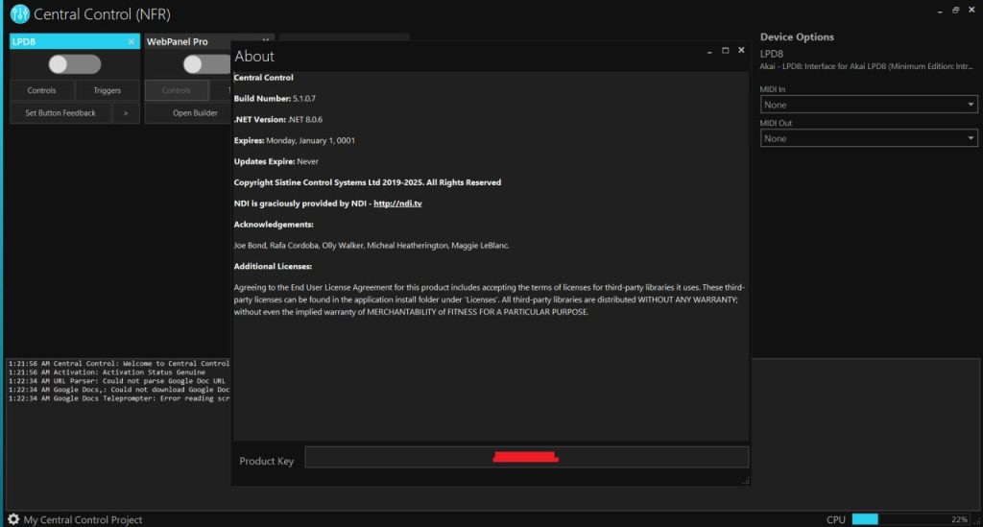Select the Activation Status Genuine log entry
Screen dimensions: 983x527
click(x=107, y=372)
